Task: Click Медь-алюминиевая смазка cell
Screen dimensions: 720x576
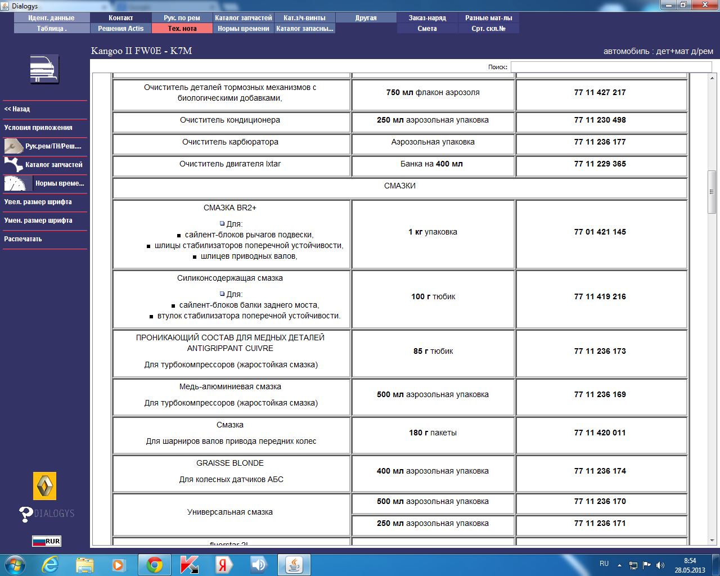Action: pyautogui.click(x=231, y=397)
